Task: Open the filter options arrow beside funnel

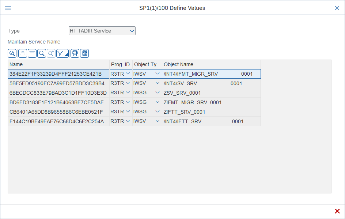Action: click(x=67, y=53)
